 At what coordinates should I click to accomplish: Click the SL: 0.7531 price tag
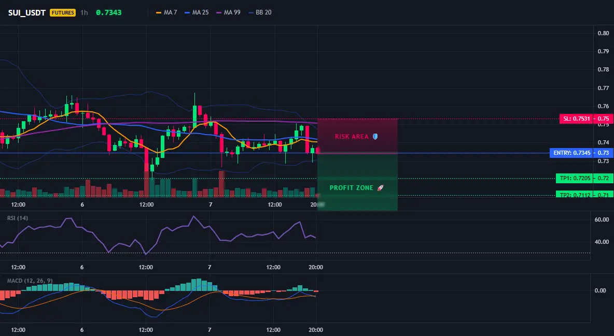point(576,119)
